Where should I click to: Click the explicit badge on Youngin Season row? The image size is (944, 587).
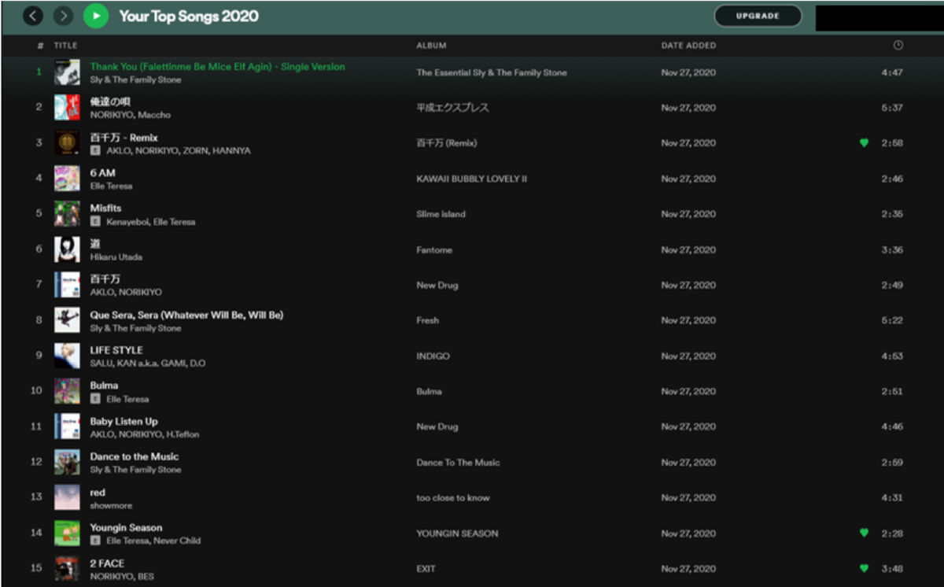[x=95, y=541]
